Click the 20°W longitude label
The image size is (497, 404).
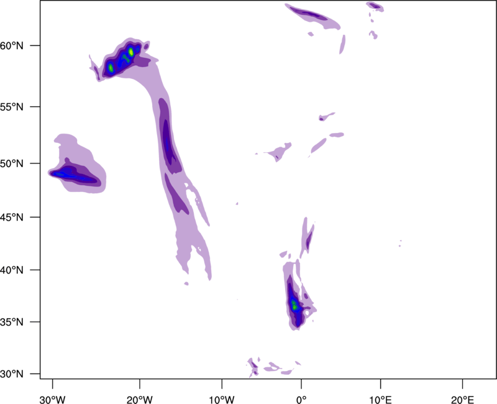140,400
